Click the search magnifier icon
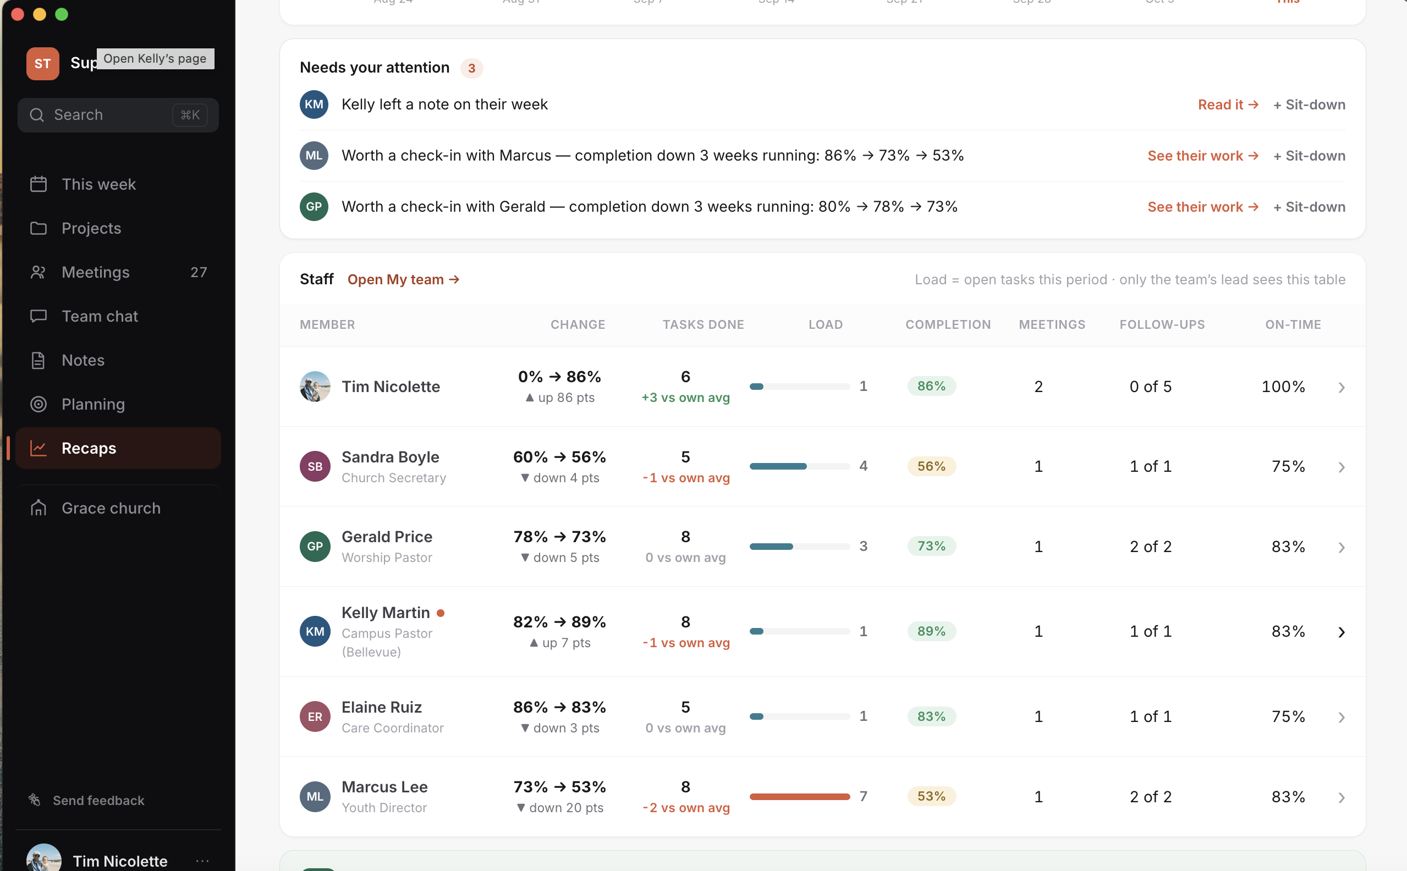This screenshot has width=1407, height=871. click(x=37, y=115)
